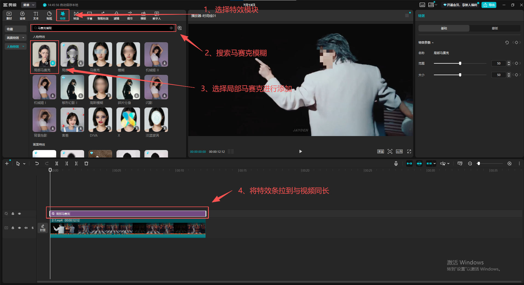This screenshot has width=524, height=285.
Task: Delete right of playhead with trim-right tool
Action: point(76,163)
